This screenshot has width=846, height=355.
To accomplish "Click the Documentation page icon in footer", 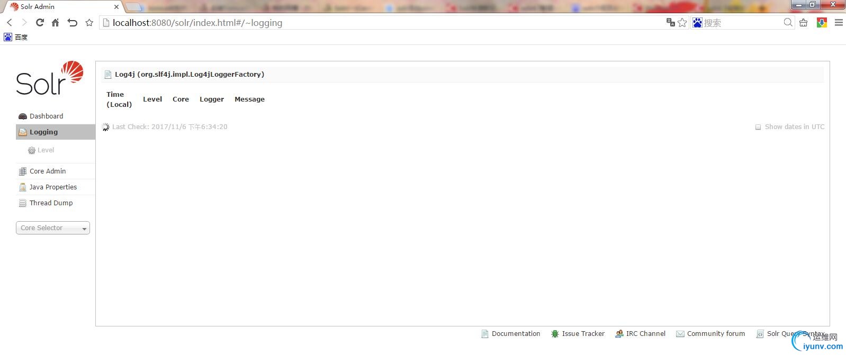I will click(484, 334).
